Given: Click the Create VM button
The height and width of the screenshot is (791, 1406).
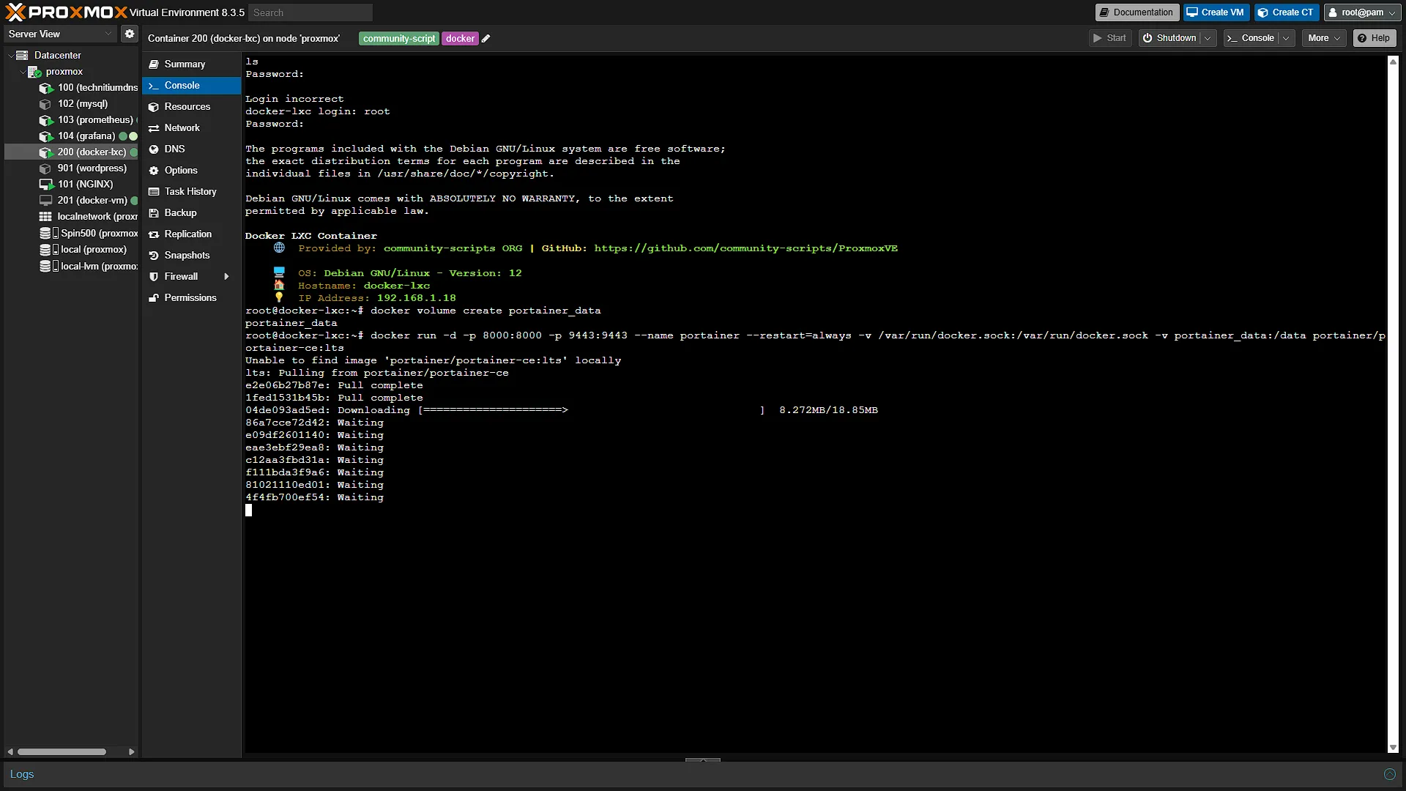Looking at the screenshot, I should pos(1216,12).
